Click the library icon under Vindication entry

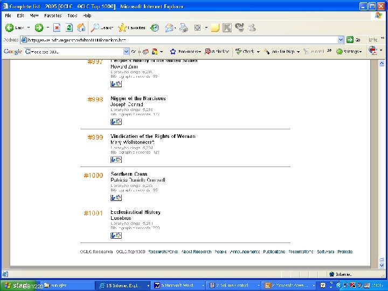tap(116, 160)
